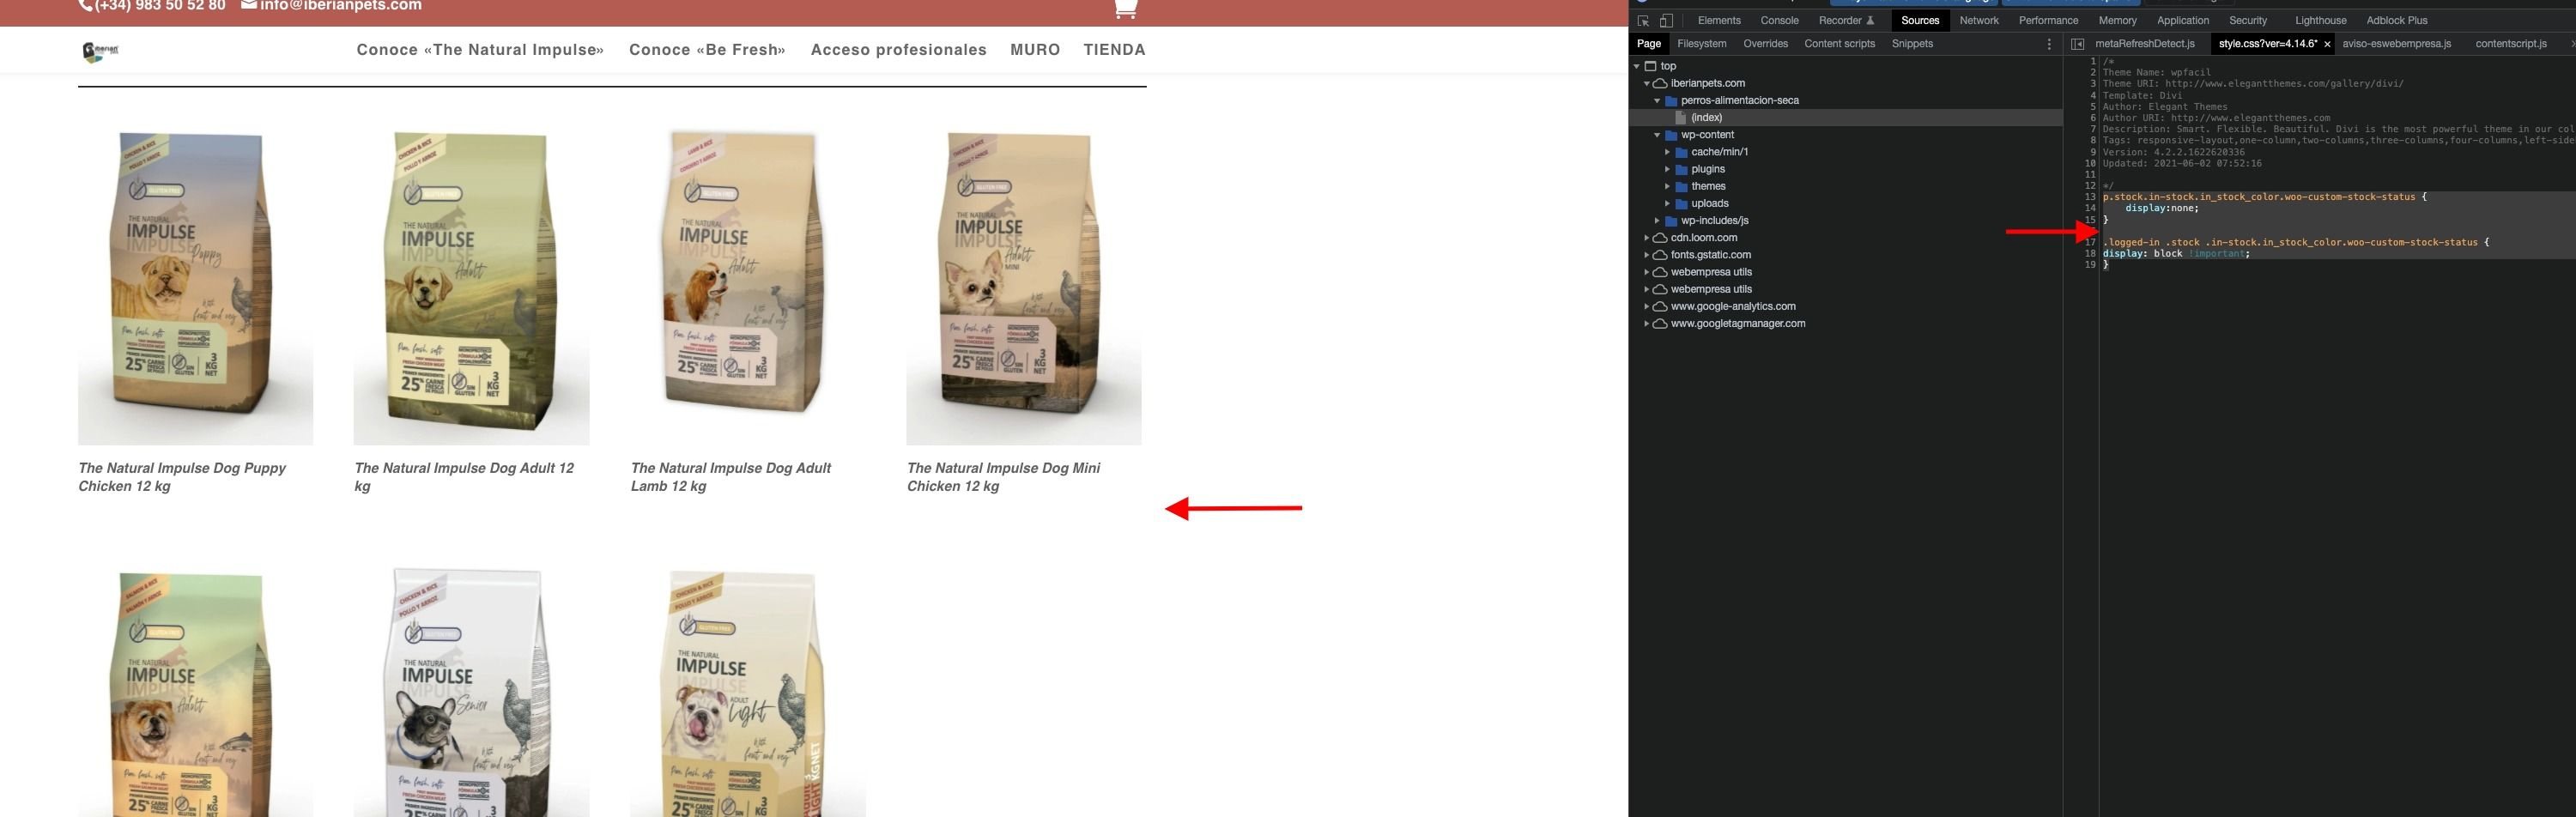Screen dimensions: 2576x817
Task: Close the style.css?ver=4.14.6 editor tab
Action: click(2327, 44)
